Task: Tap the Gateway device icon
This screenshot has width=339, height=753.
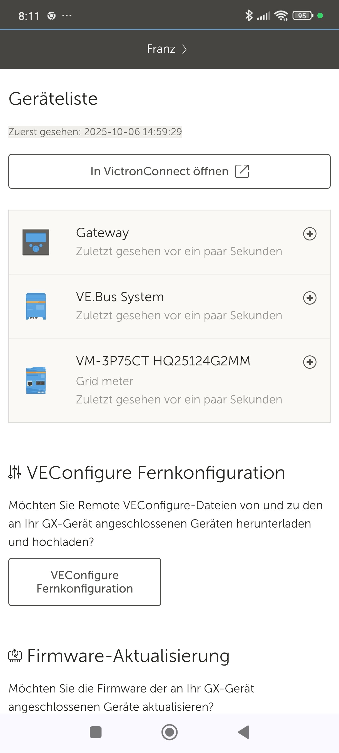Action: [x=36, y=242]
